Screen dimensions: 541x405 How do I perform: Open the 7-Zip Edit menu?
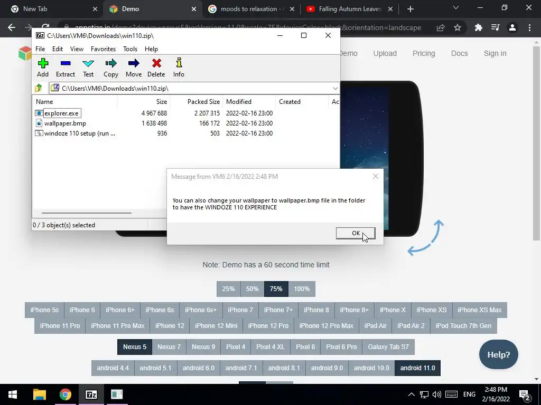pos(57,49)
